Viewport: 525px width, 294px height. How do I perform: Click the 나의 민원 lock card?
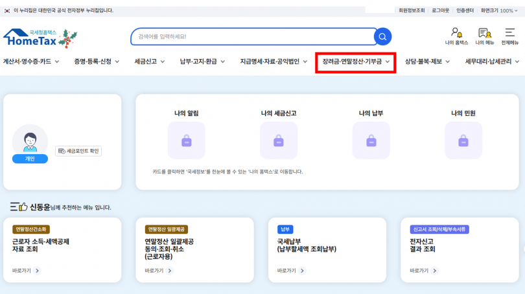click(463, 140)
